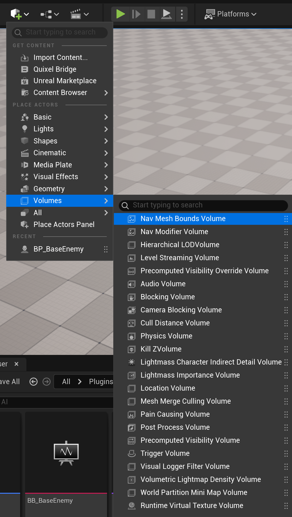Expand the Media Plate submenu arrow

click(x=106, y=165)
